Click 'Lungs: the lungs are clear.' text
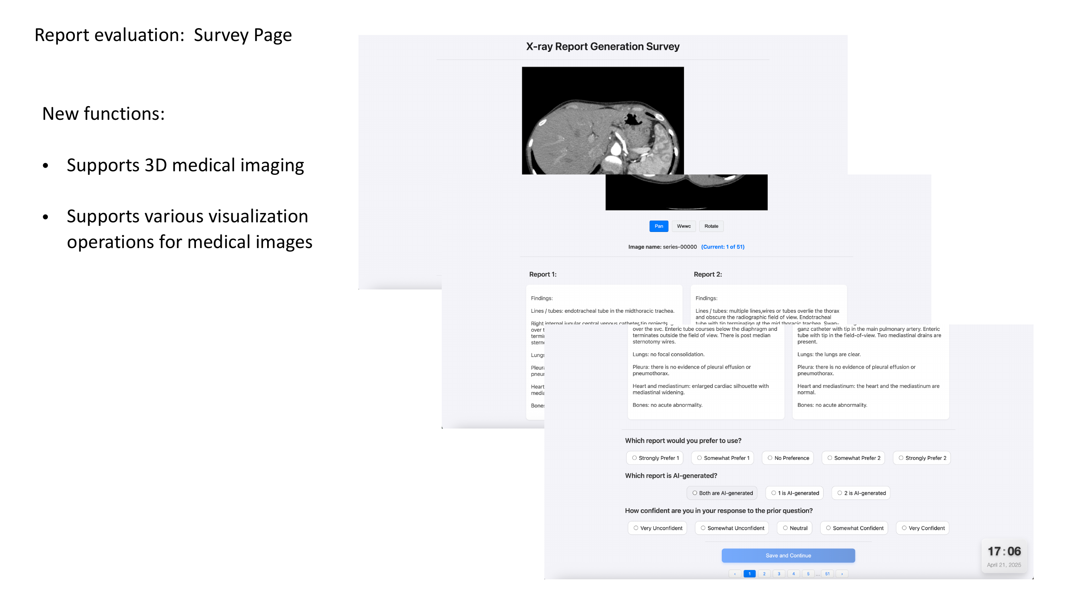Screen dimensions: 1073x603 click(829, 354)
